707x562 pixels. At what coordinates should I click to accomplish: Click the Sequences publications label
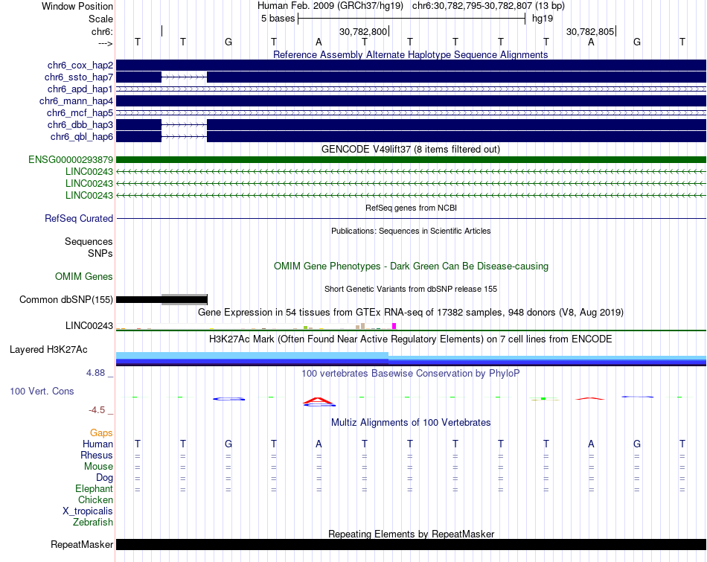tap(89, 241)
